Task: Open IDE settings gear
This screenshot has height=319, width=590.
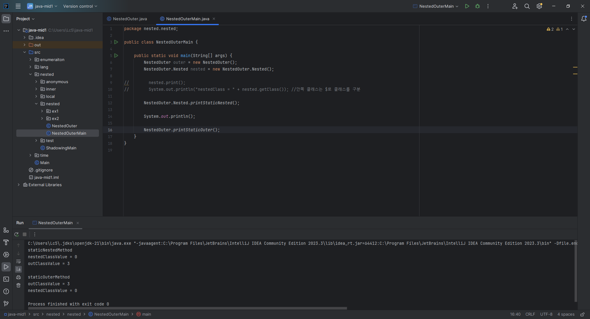Action: pos(539,6)
